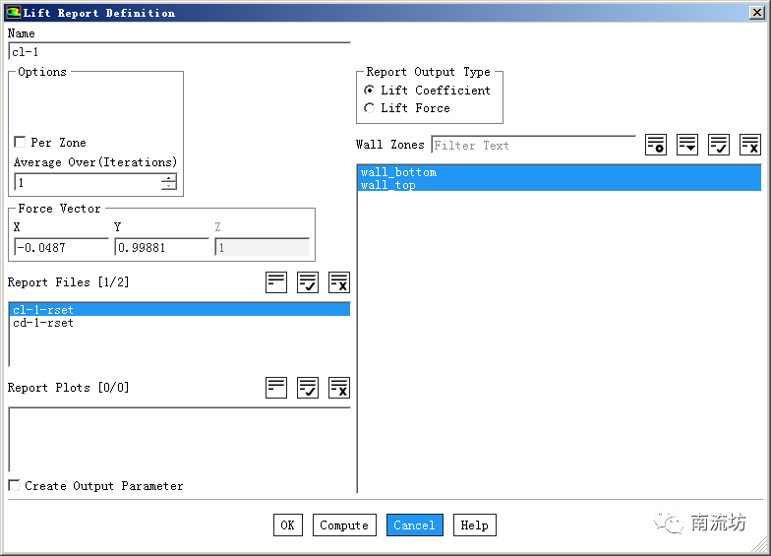Deselect all wall zones icon

[x=749, y=145]
